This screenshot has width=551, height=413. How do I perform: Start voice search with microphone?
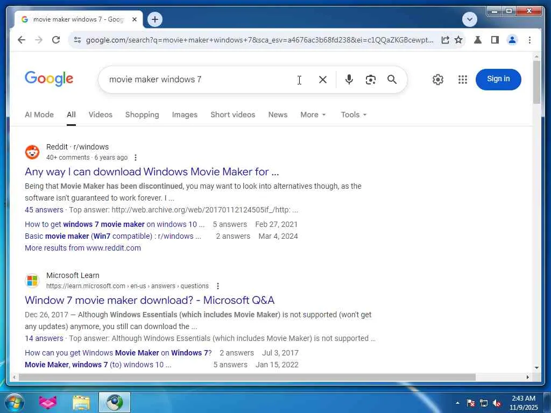point(349,80)
